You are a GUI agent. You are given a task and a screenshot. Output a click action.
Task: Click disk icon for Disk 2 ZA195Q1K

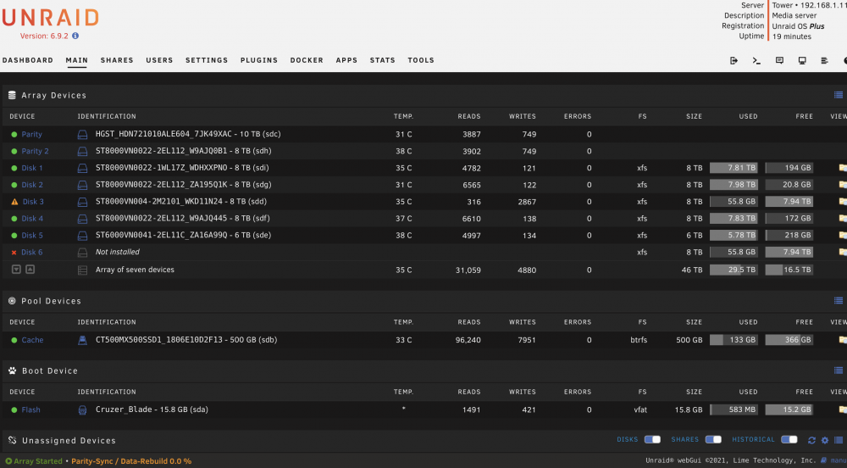coord(82,185)
